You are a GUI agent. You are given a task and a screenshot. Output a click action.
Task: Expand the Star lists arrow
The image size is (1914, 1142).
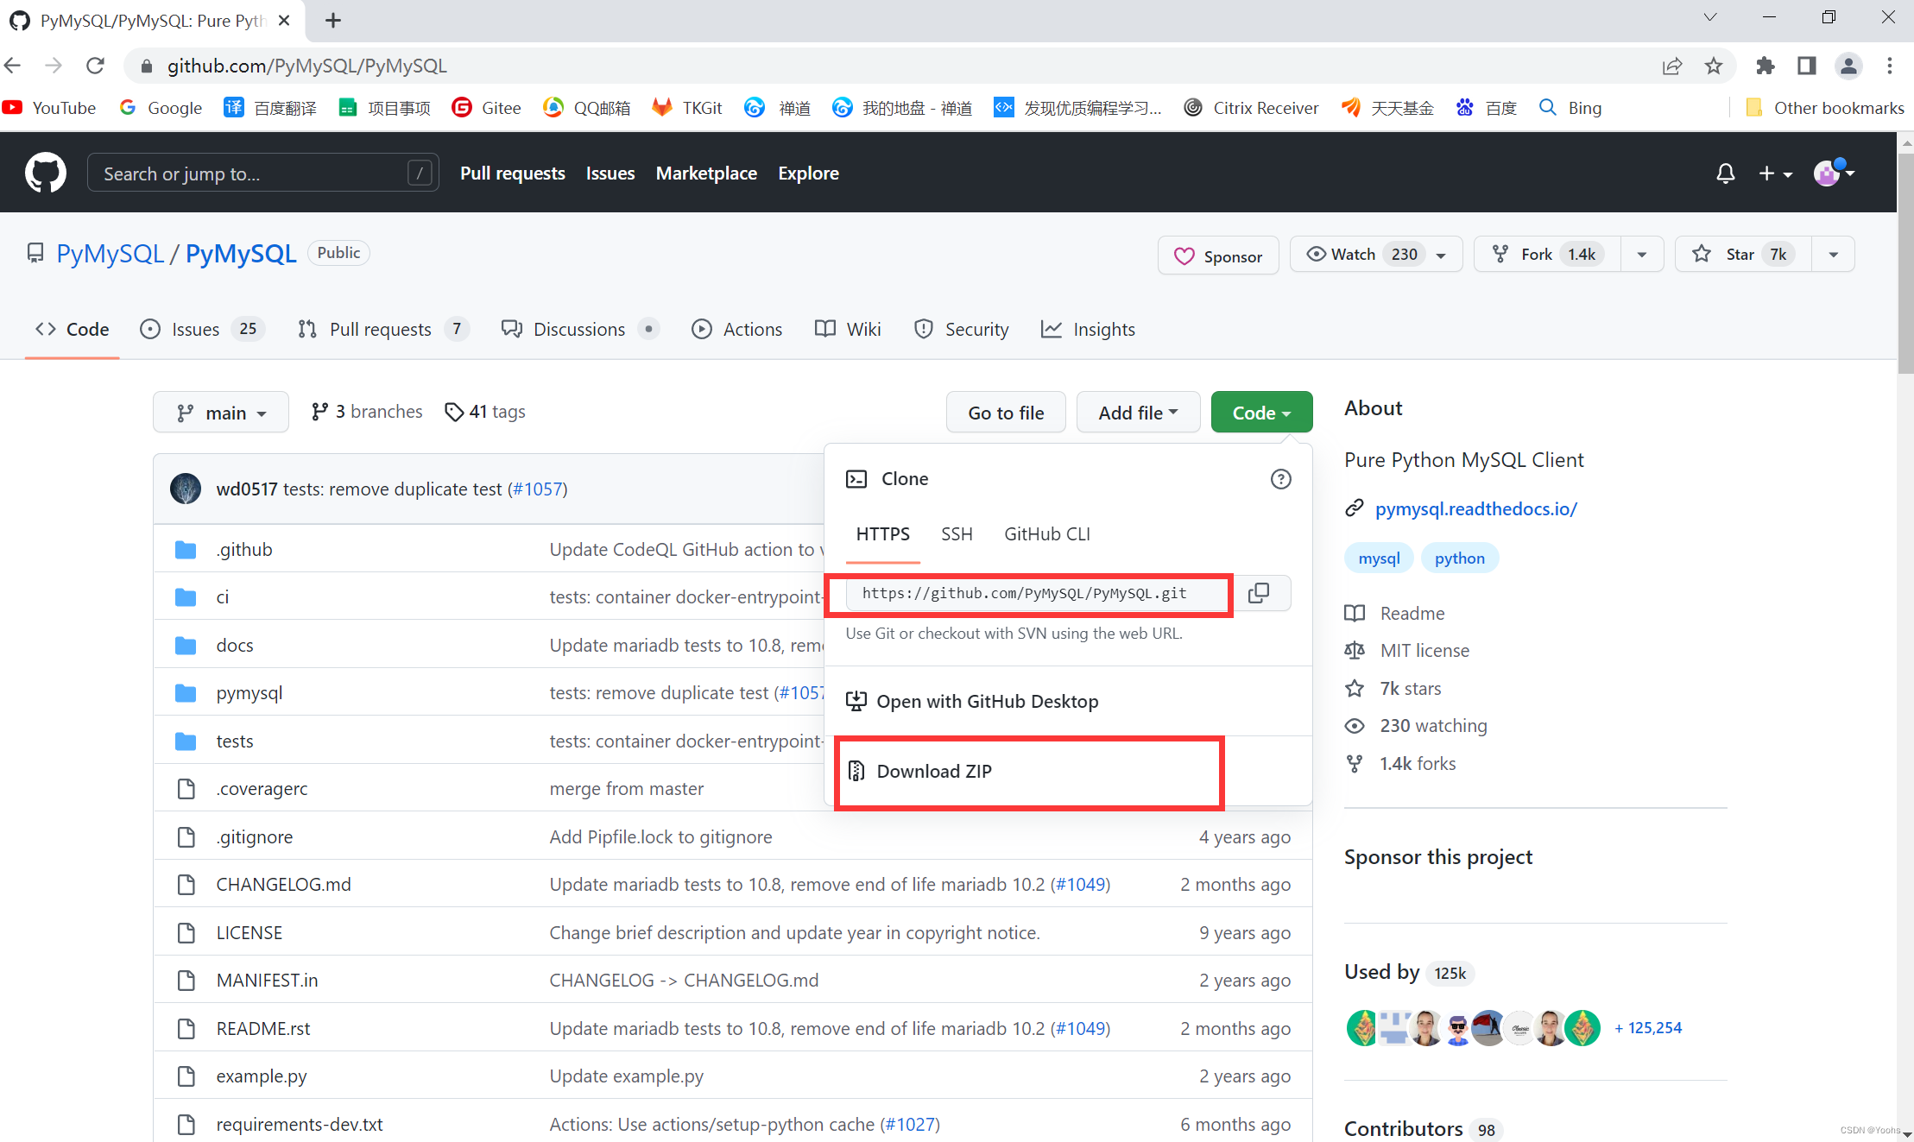[x=1833, y=255]
